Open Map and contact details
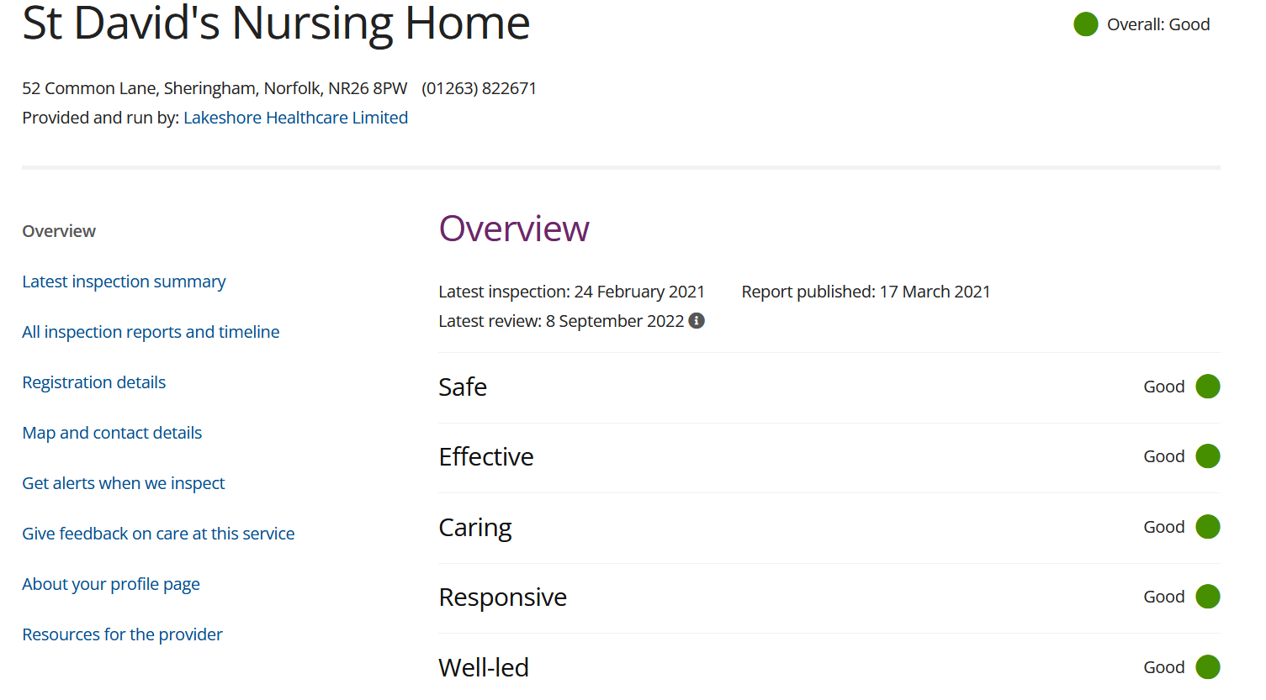This screenshot has width=1266, height=700. pos(112,433)
